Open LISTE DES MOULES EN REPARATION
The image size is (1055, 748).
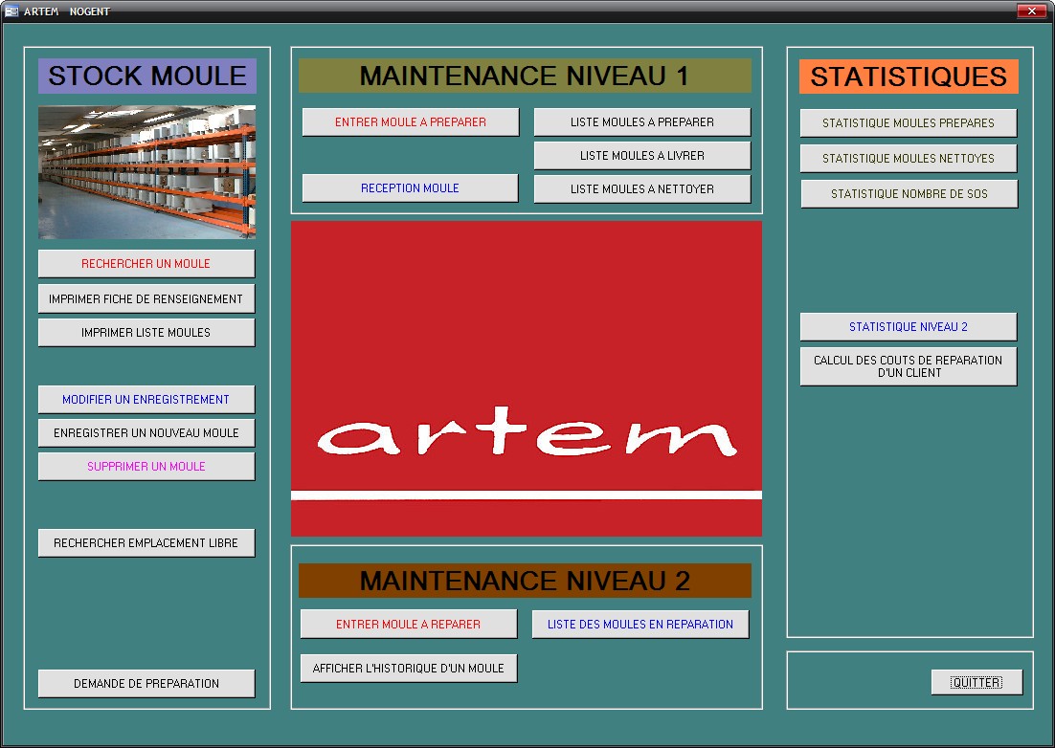[640, 625]
